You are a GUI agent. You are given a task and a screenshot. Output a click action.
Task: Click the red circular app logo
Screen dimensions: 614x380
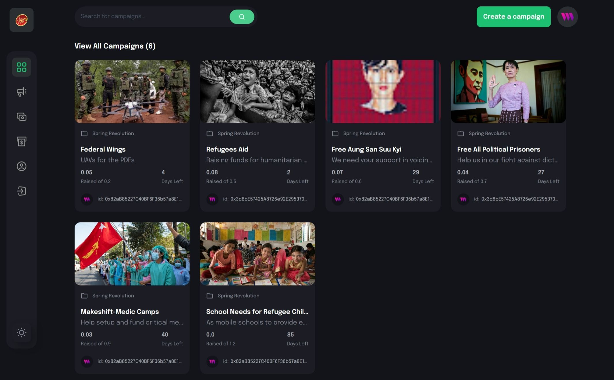(x=22, y=20)
